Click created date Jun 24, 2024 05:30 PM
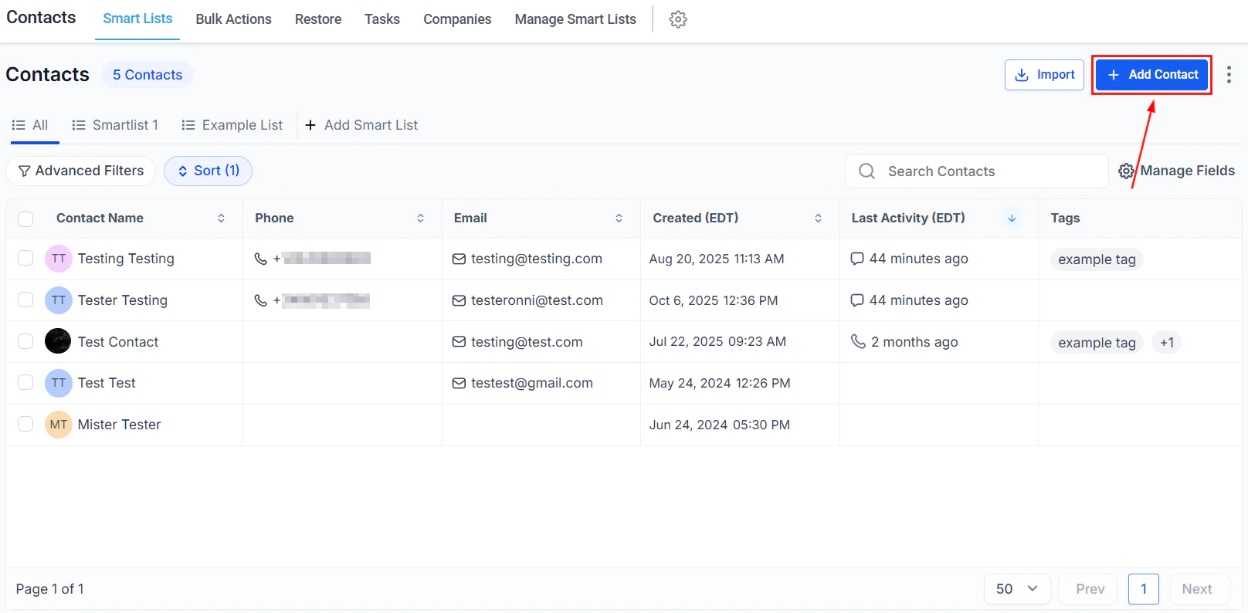 (719, 425)
